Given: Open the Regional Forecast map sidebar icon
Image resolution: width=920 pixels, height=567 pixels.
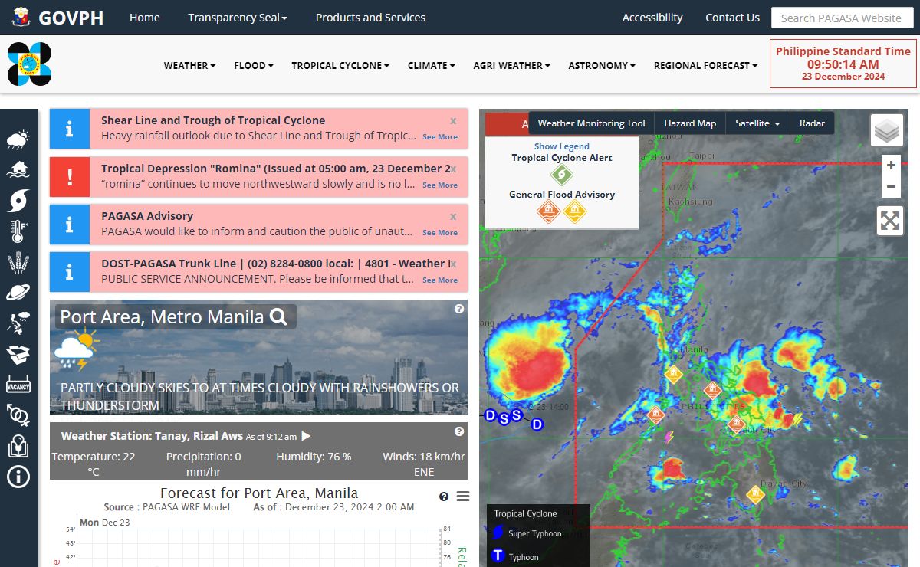Looking at the screenshot, I should [18, 323].
